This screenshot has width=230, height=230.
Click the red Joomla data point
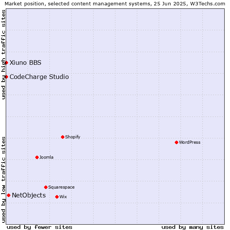[x=37, y=158]
